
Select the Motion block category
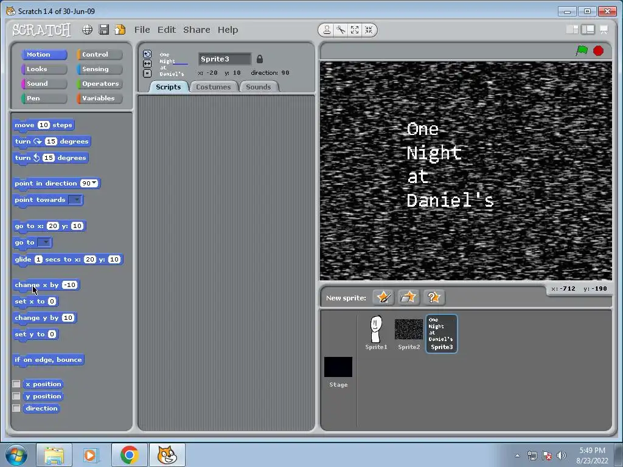(x=44, y=54)
